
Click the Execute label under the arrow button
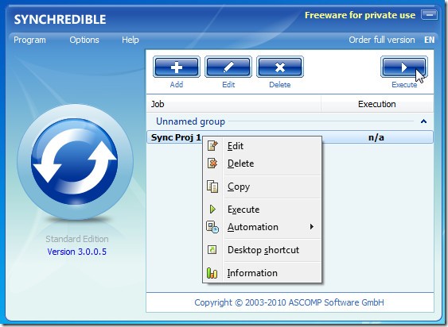click(x=404, y=85)
